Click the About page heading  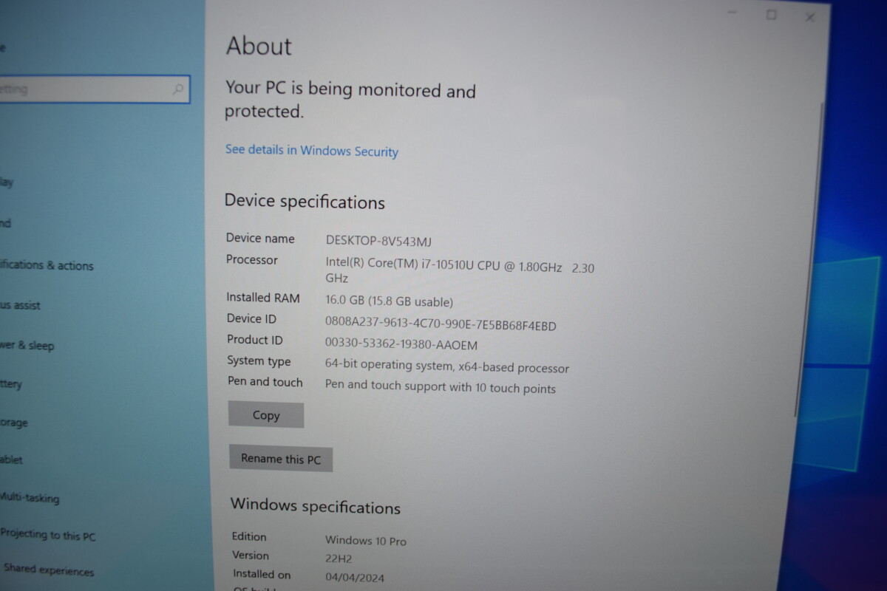click(259, 46)
